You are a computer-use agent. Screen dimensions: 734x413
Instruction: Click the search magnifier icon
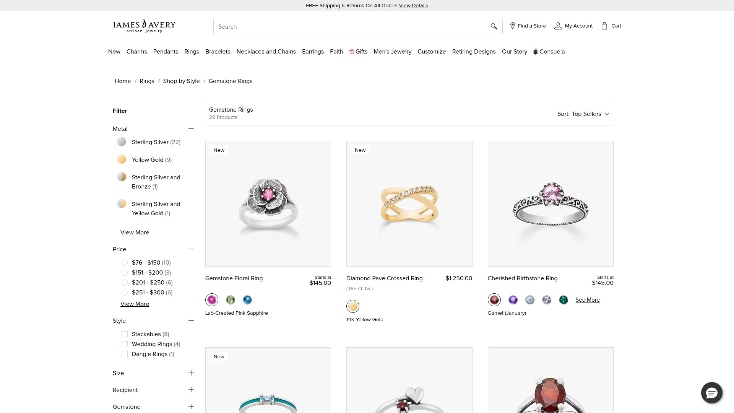(x=494, y=26)
